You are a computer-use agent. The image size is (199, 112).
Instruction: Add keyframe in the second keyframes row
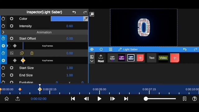tap(3, 60)
